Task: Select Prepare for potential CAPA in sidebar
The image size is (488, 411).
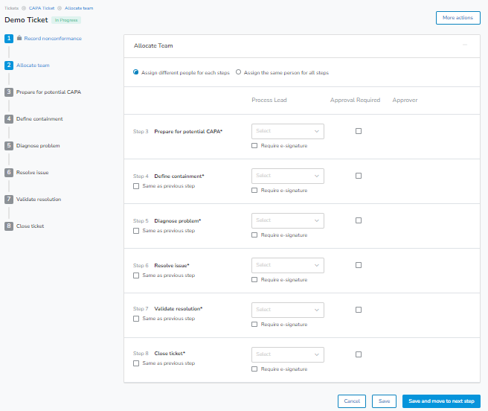Action: [x=48, y=92]
